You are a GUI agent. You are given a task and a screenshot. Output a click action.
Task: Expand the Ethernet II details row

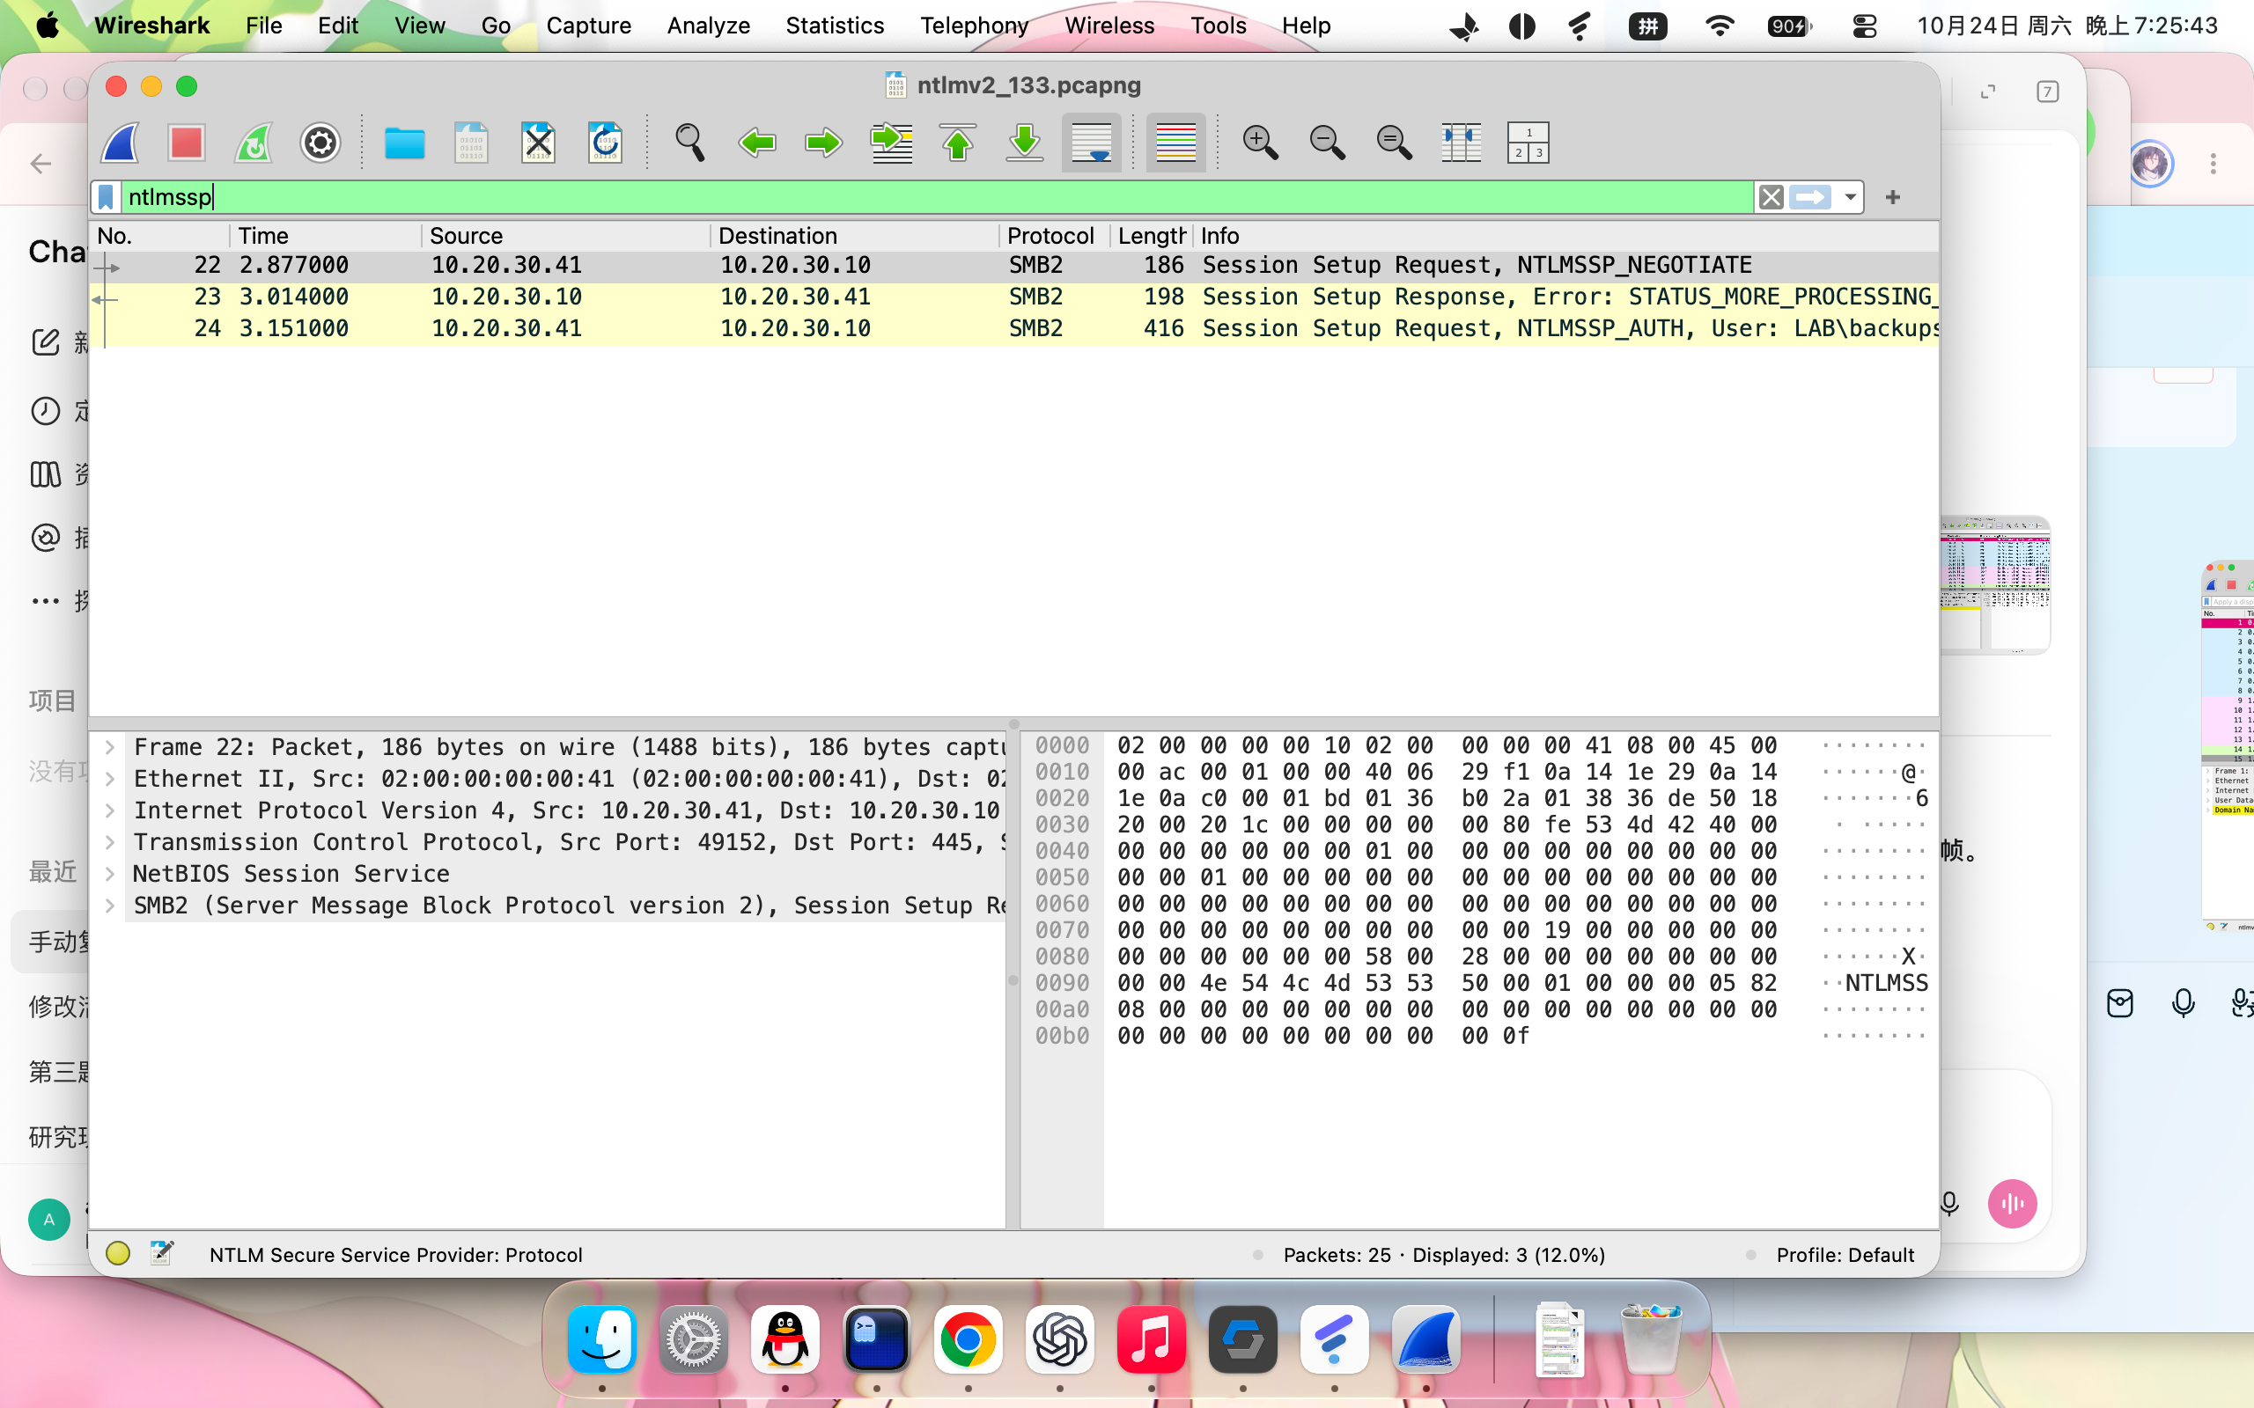[x=110, y=779]
